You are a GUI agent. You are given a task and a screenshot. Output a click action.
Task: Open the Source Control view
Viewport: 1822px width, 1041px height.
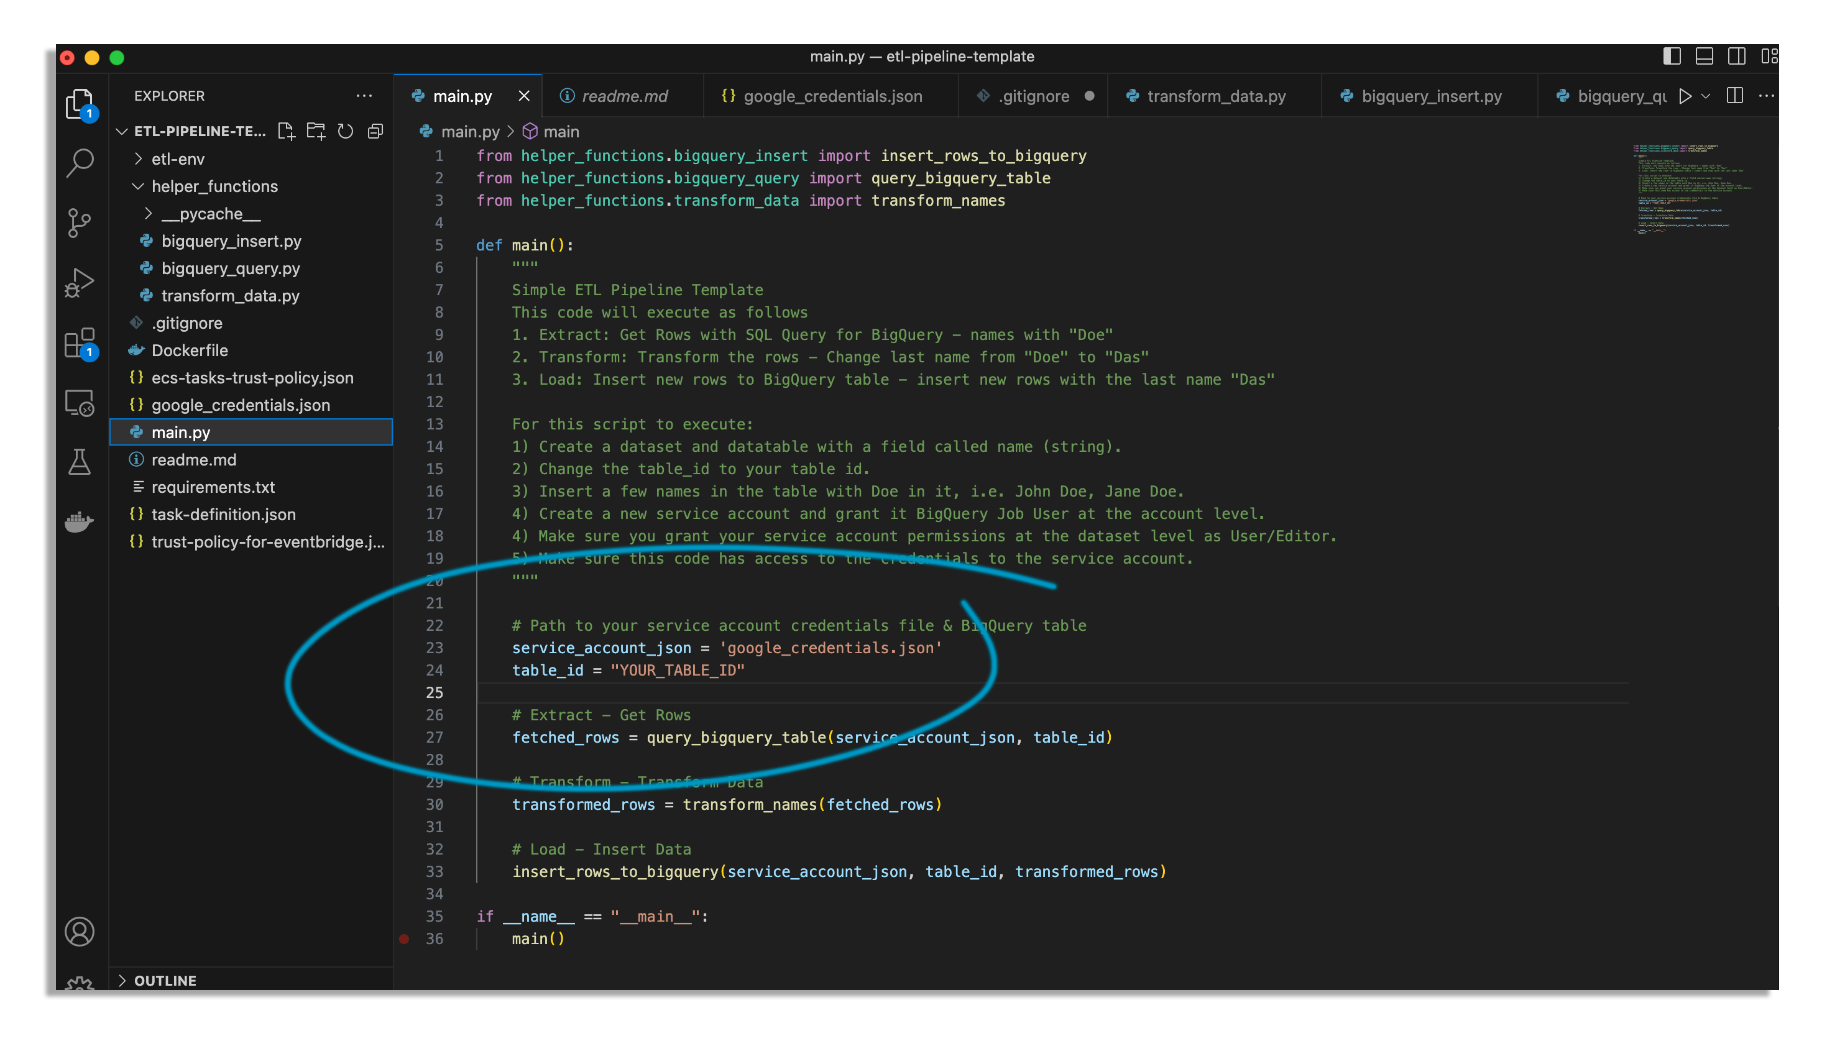80,222
